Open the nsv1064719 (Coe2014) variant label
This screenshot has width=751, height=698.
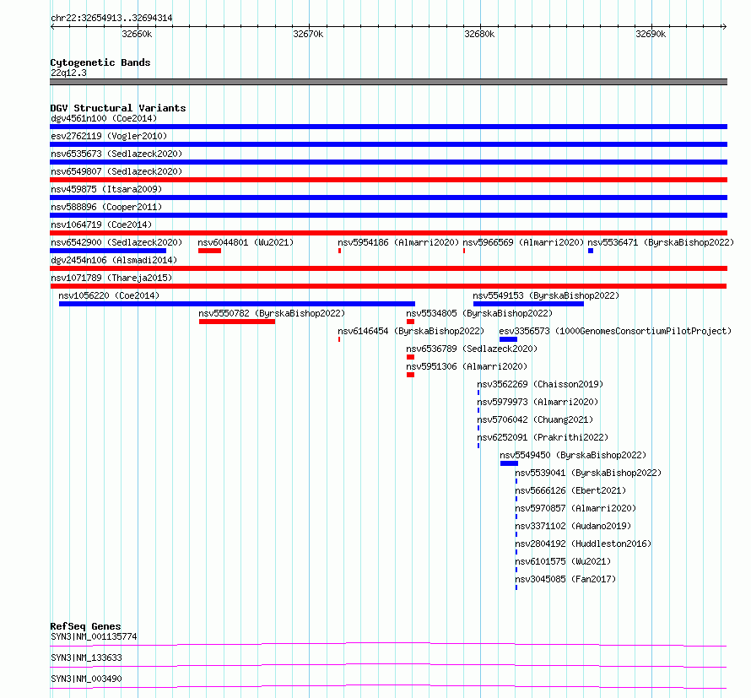tap(101, 225)
